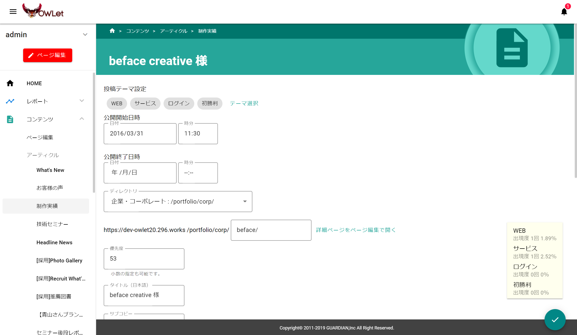
Task: Open 【青山さんブラン... in sidebar
Action: pyautogui.click(x=60, y=315)
